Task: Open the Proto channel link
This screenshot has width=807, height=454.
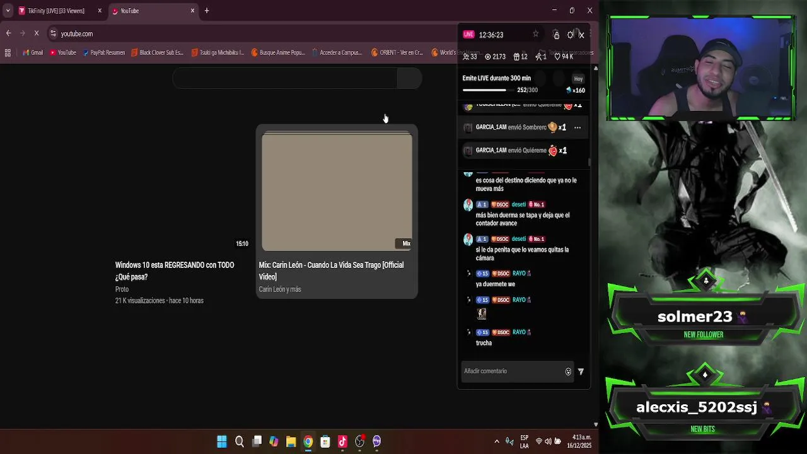Action: click(x=122, y=289)
